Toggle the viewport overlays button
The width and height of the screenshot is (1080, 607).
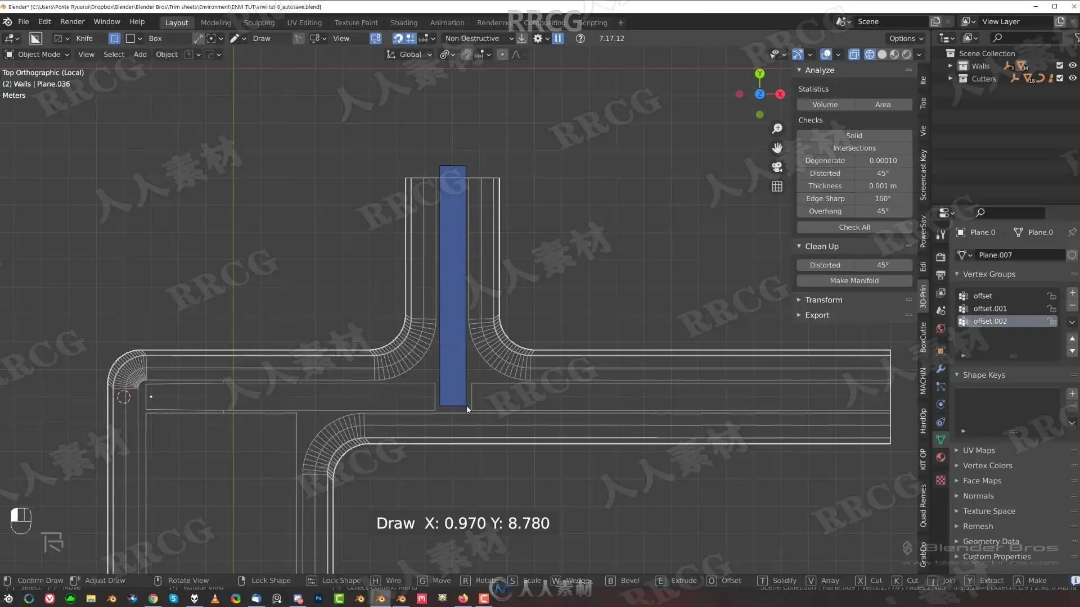point(826,55)
